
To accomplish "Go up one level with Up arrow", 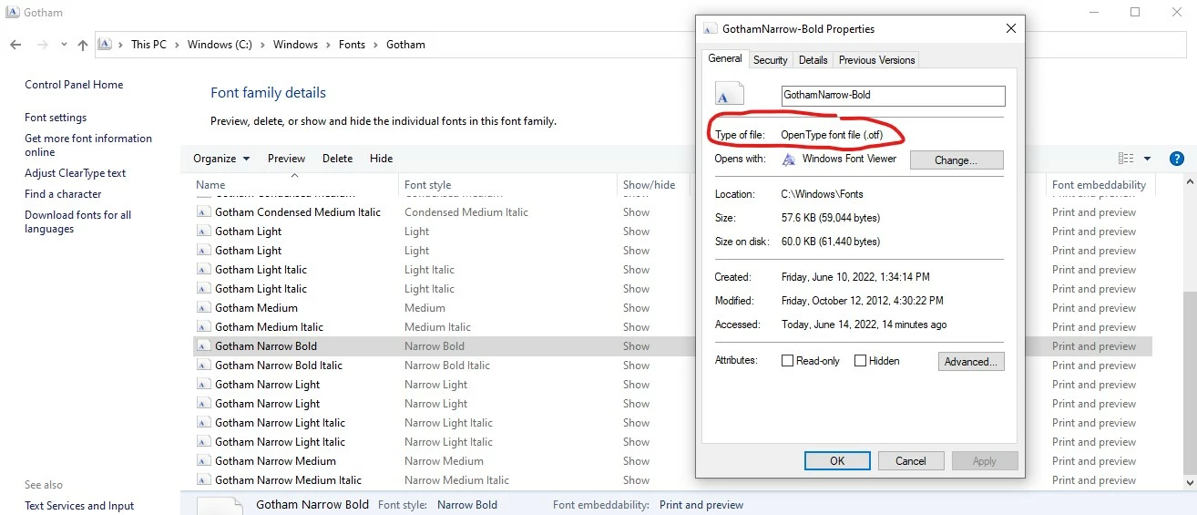I will coord(83,45).
